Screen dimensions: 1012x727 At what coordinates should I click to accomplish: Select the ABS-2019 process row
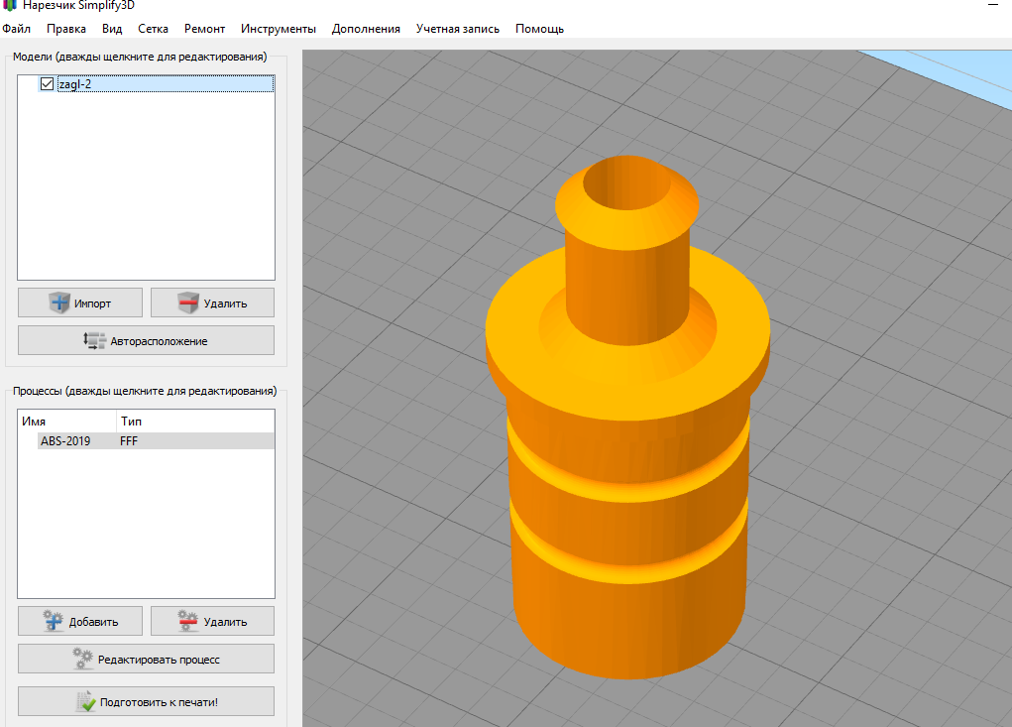65,441
